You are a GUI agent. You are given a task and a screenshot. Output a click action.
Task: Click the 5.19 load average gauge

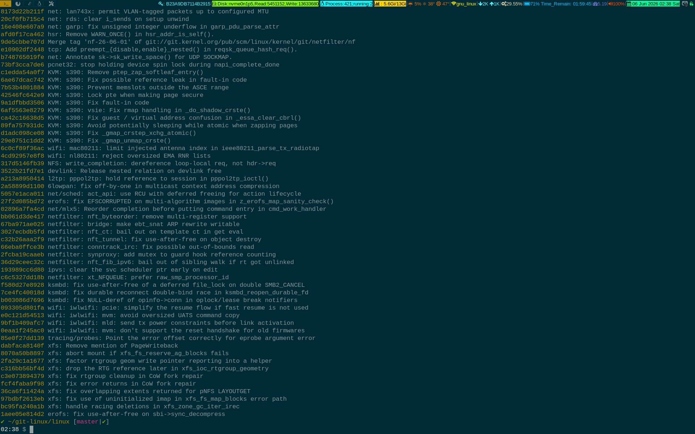600,4
